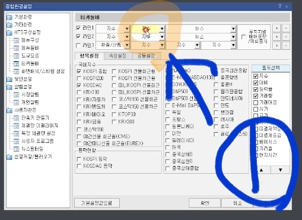
Task: Enable the 라인3 checkbox
Action: click(x=78, y=46)
